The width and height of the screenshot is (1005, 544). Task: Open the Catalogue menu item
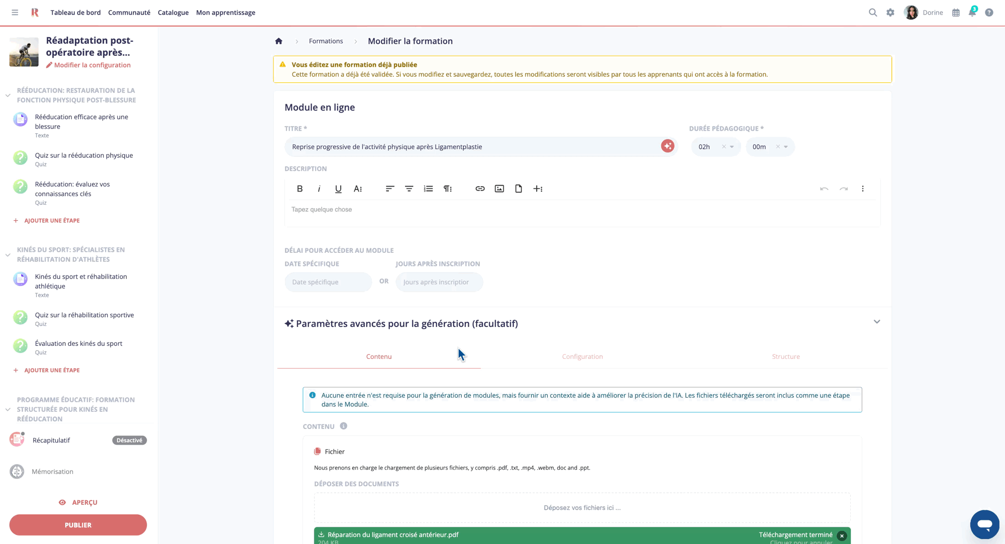(173, 13)
